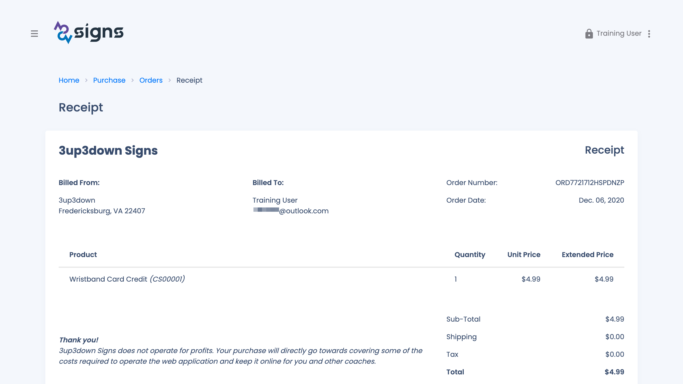Image resolution: width=683 pixels, height=384 pixels.
Task: Click the Training User account name
Action: pyautogui.click(x=619, y=34)
